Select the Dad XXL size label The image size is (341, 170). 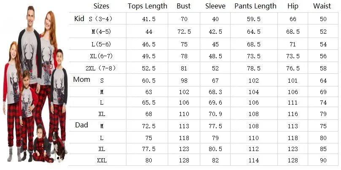coord(102,161)
